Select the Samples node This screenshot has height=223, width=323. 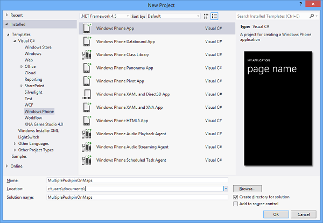click(19, 156)
